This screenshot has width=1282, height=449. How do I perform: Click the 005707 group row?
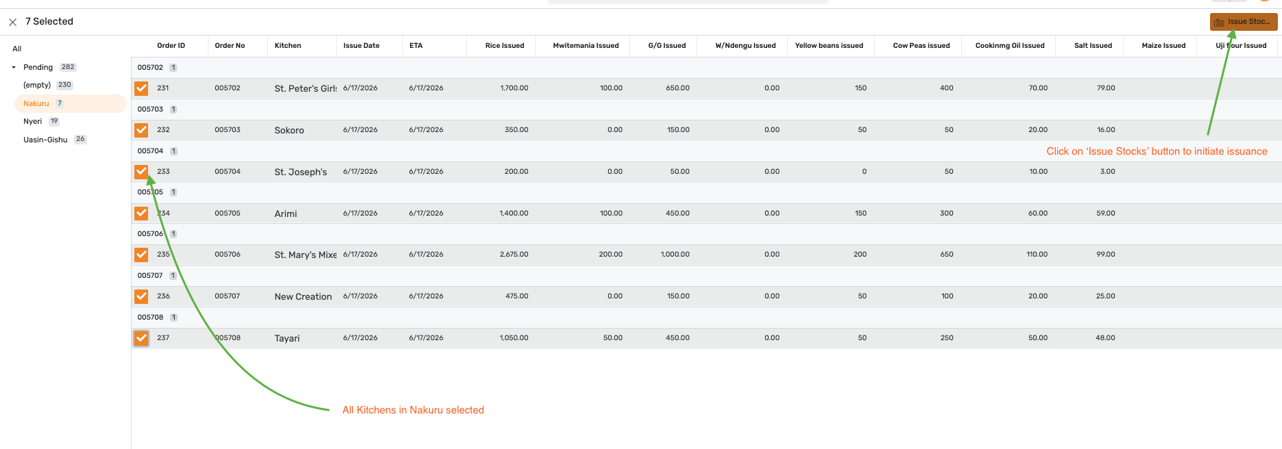pyautogui.click(x=706, y=276)
